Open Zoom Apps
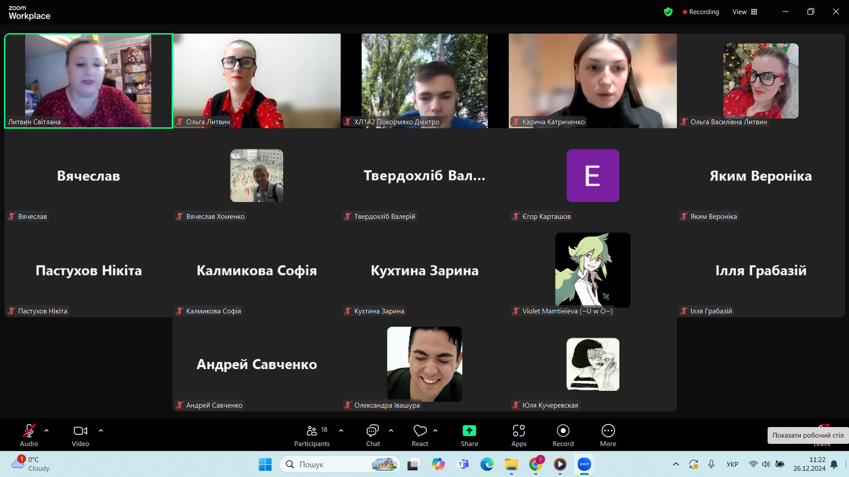The height and width of the screenshot is (477, 849). point(519,435)
